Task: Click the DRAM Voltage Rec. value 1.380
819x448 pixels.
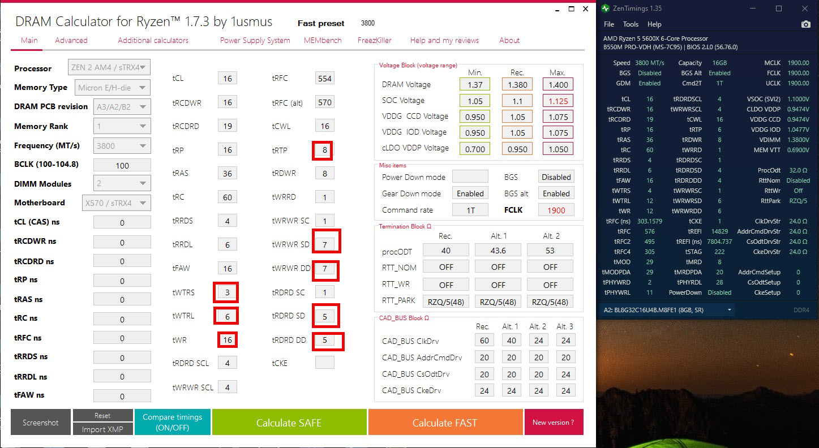Action: click(517, 85)
